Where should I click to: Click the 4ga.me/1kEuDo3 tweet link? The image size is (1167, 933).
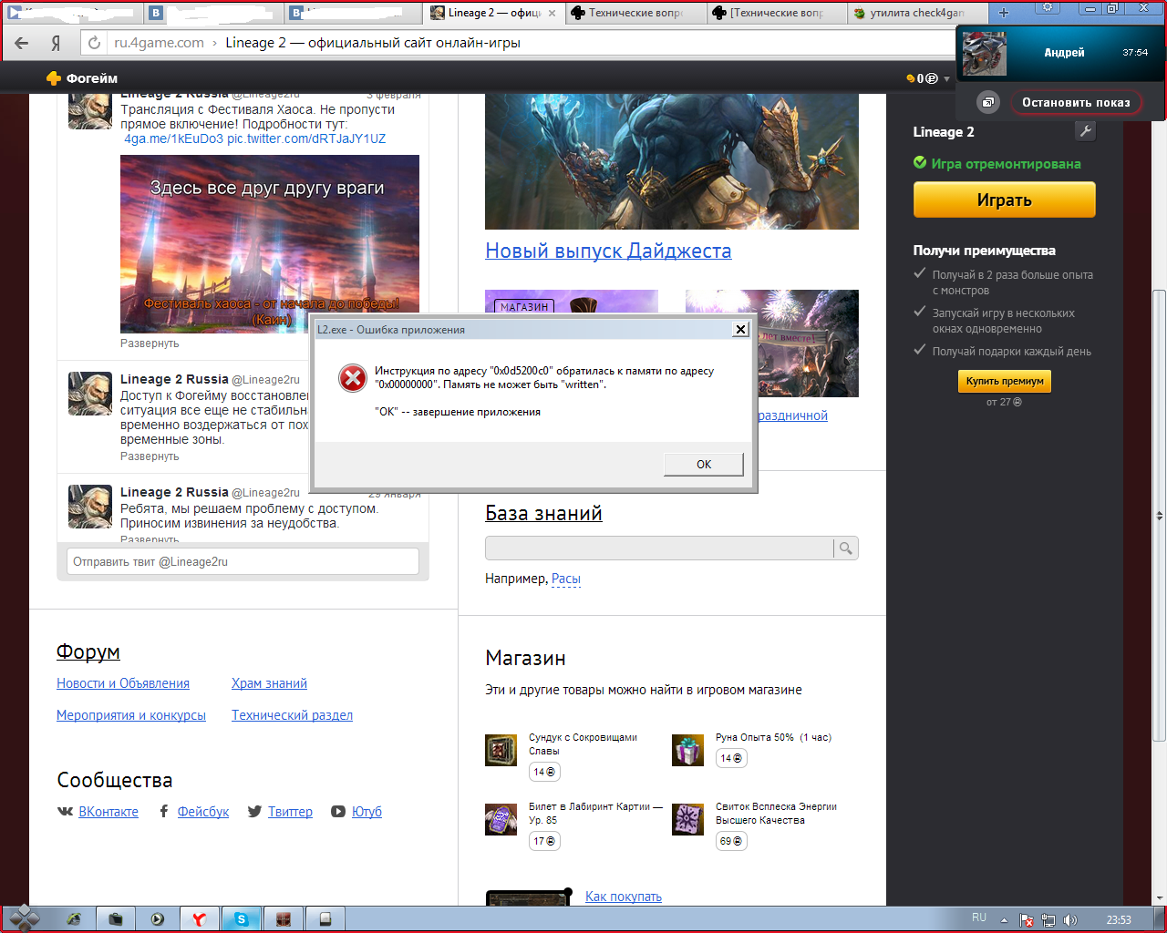coord(173,138)
